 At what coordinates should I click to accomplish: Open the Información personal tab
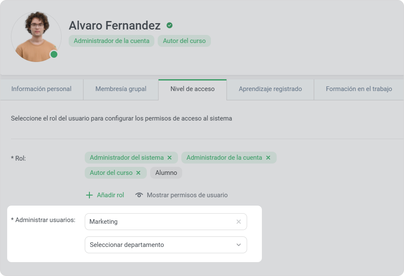coord(41,89)
